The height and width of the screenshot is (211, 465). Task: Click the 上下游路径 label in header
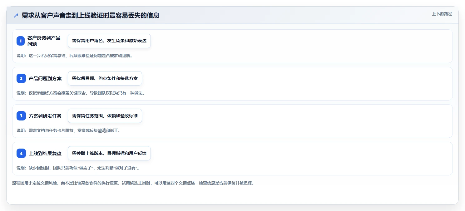point(442,14)
